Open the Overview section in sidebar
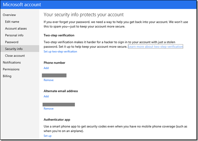The image size is (198, 141). tap(9, 15)
